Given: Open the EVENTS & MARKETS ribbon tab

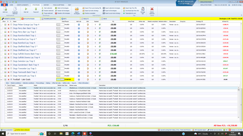Looking at the screenshot, I should pyautogui.click(x=23, y=5).
